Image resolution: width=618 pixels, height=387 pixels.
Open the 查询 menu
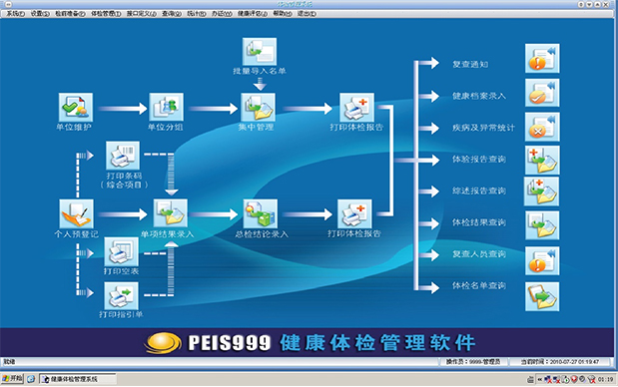(x=172, y=13)
